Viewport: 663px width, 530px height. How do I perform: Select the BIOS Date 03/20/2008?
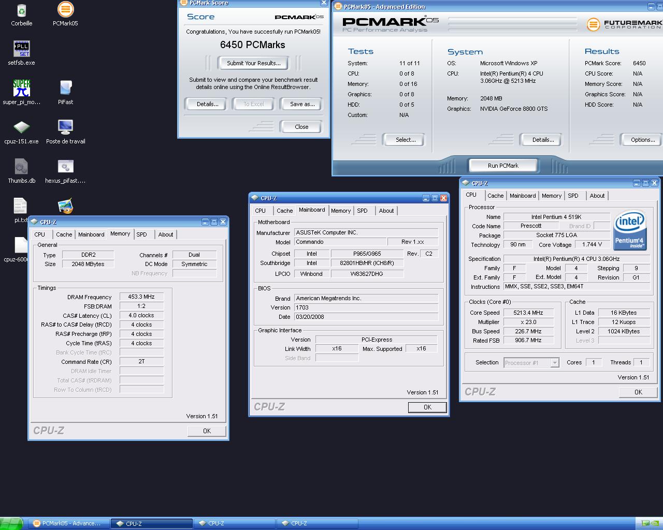366,317
